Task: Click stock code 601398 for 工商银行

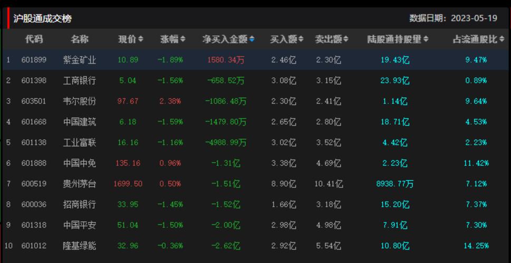Action: pos(34,80)
